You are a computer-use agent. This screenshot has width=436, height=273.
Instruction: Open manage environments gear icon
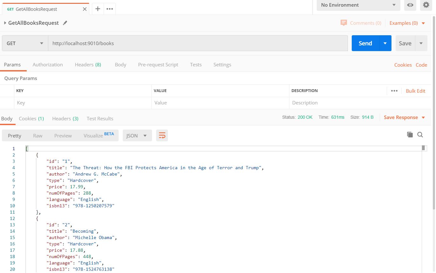[426, 5]
